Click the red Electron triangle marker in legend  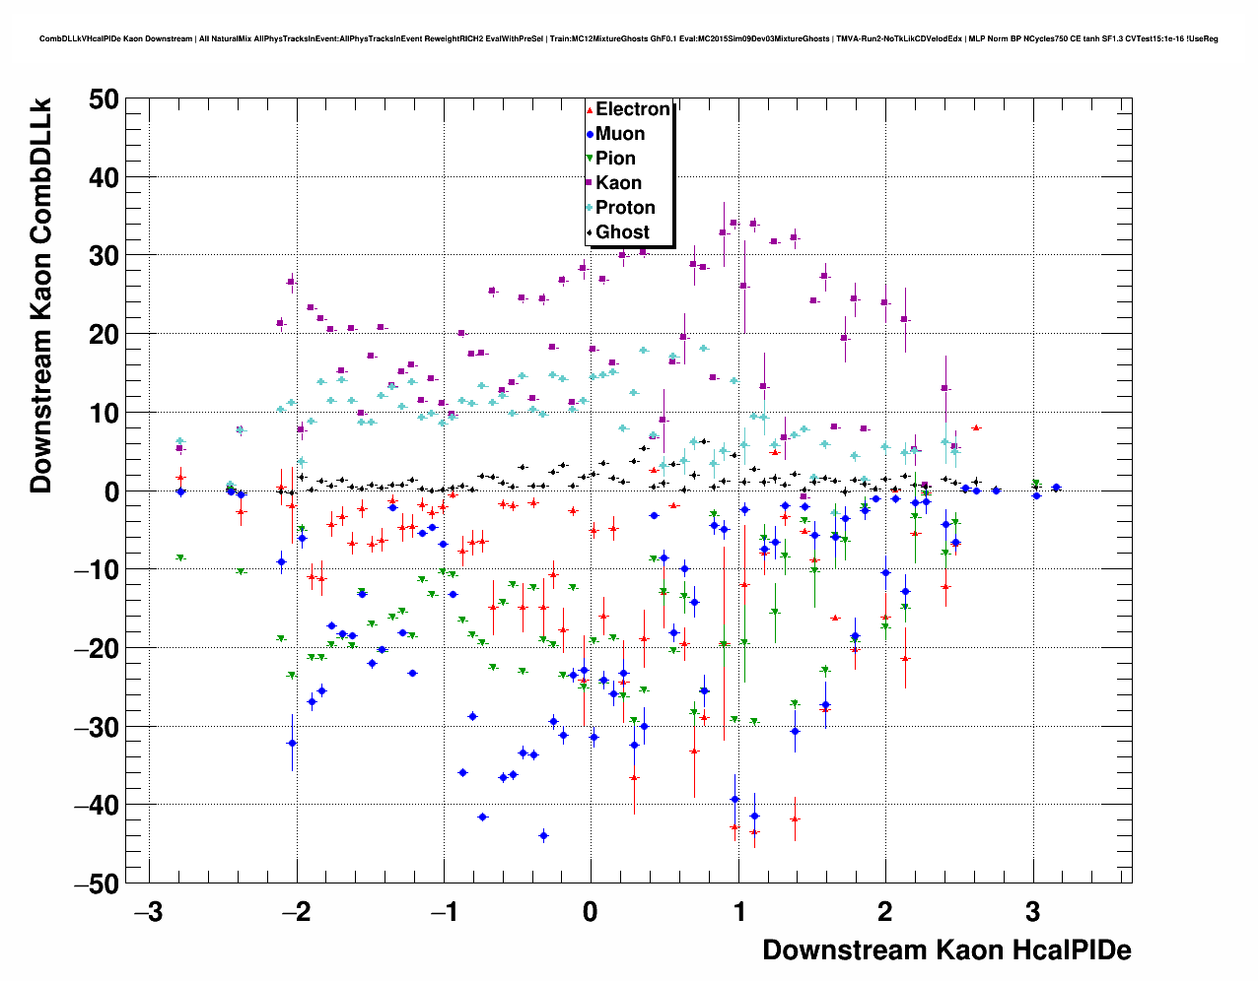[x=590, y=109]
